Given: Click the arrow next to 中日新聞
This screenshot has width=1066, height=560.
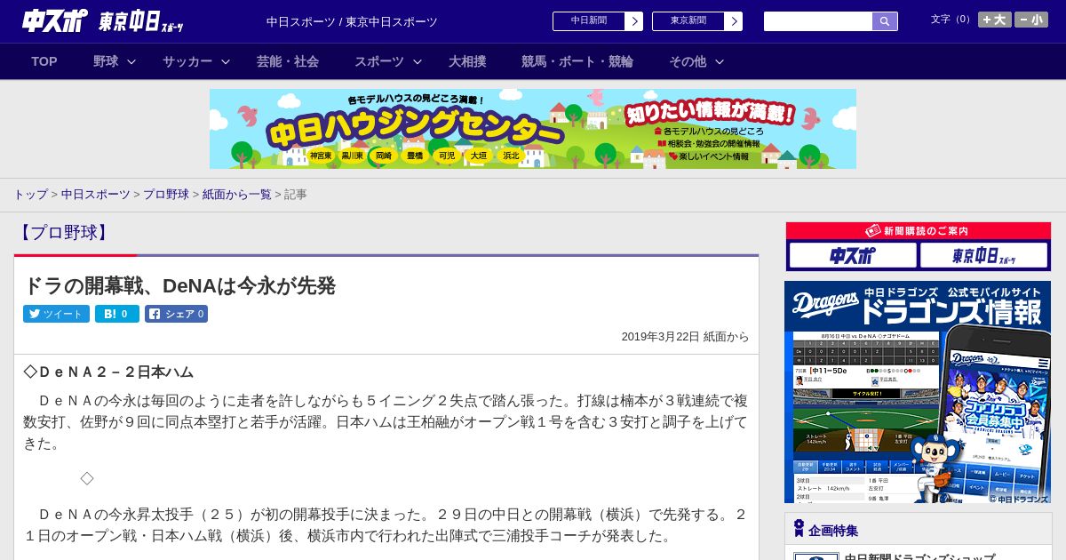Looking at the screenshot, I should [x=634, y=21].
